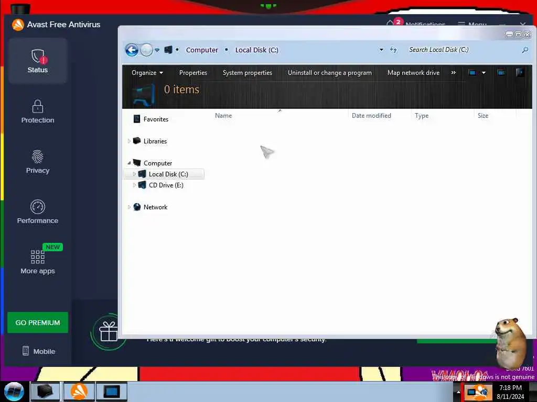Select Local Disk (C:) in navigation tree

pos(164,174)
